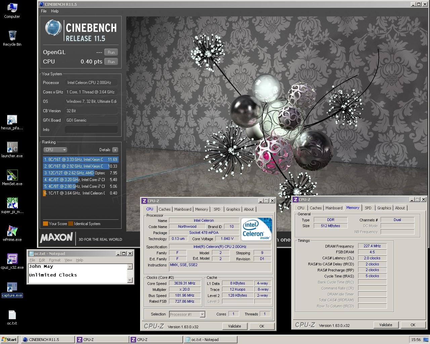
Task: Switch to Memory tab in CPU-Z CPU window
Action: pos(202,209)
